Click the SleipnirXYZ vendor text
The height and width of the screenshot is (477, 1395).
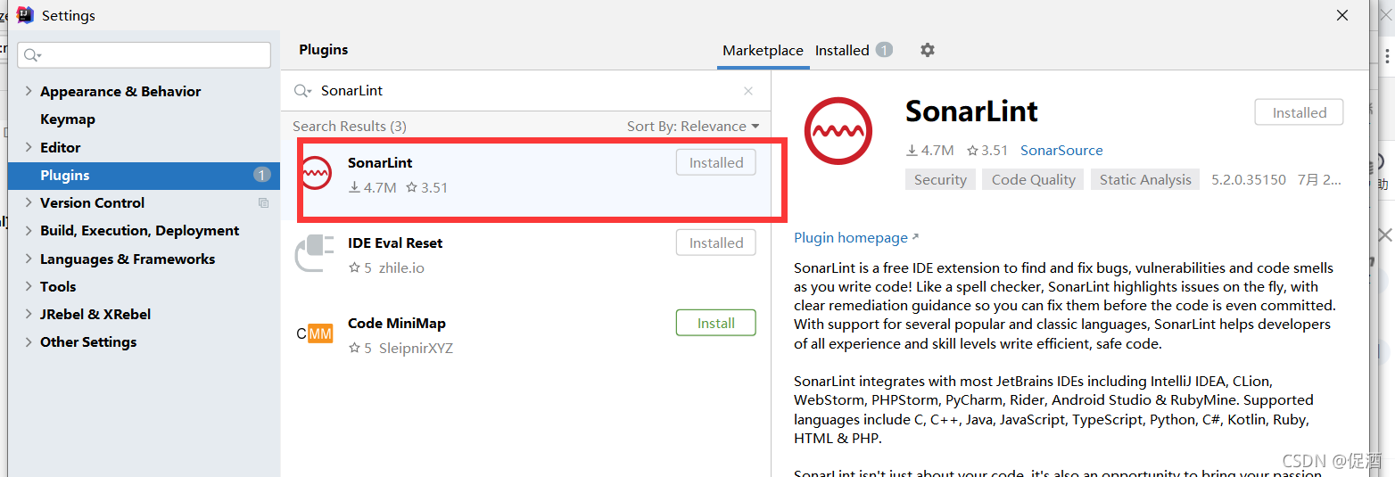(416, 348)
